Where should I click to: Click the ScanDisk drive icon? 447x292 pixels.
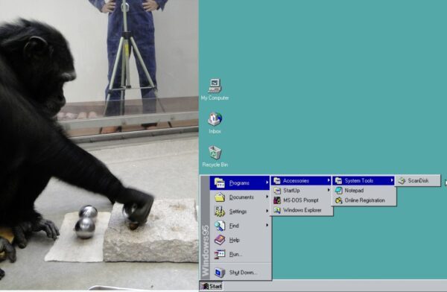click(x=402, y=180)
